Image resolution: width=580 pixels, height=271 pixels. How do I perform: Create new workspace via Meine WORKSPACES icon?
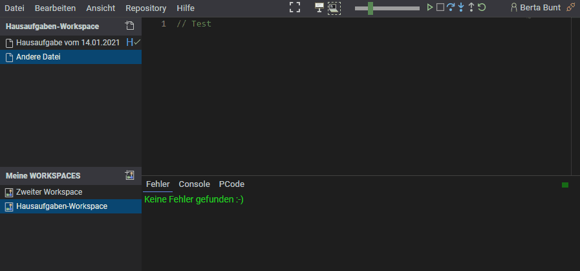[129, 175]
